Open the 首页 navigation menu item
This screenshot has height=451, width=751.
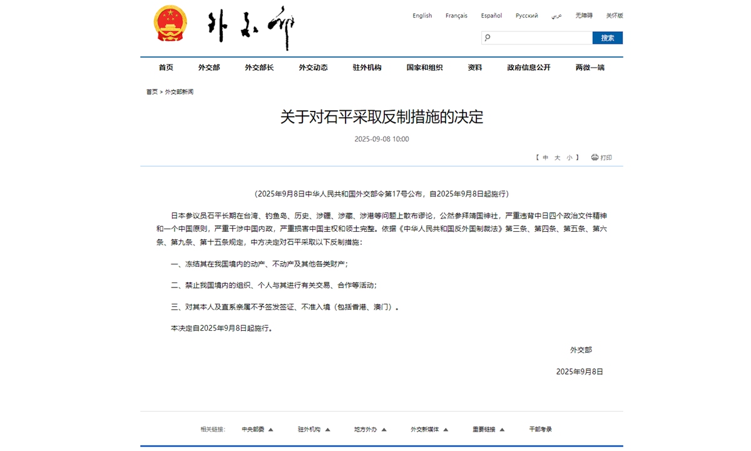[166, 67]
